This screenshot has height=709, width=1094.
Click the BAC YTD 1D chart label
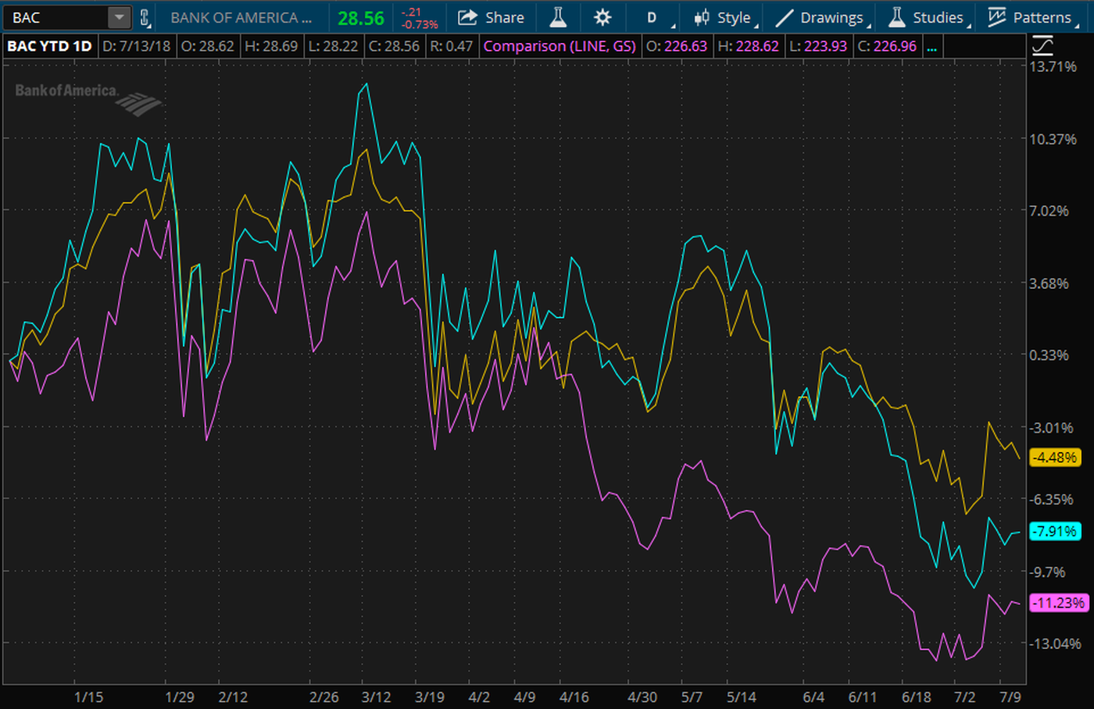click(x=49, y=46)
